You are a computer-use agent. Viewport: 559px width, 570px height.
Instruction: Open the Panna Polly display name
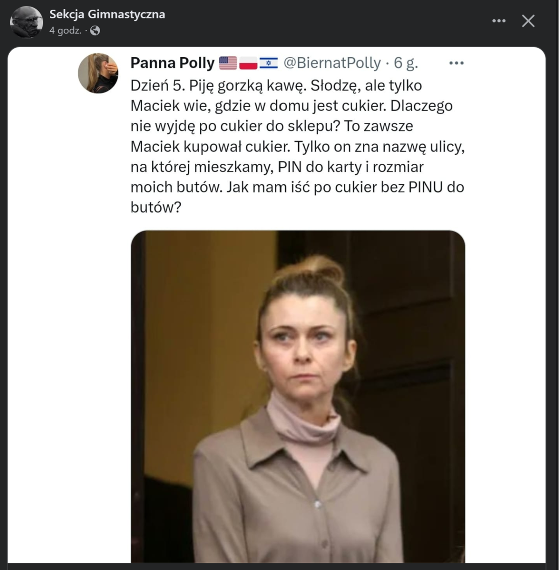pos(172,63)
